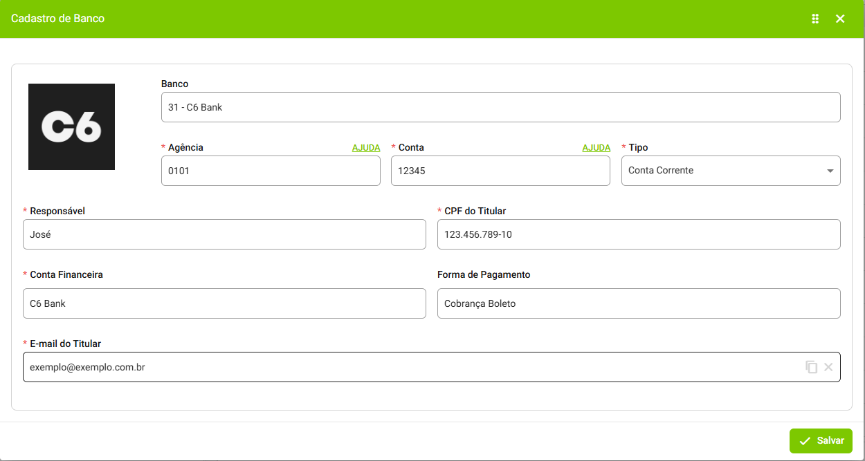Open AJUDA link next to Conta
The height and width of the screenshot is (461, 865).
(x=596, y=148)
